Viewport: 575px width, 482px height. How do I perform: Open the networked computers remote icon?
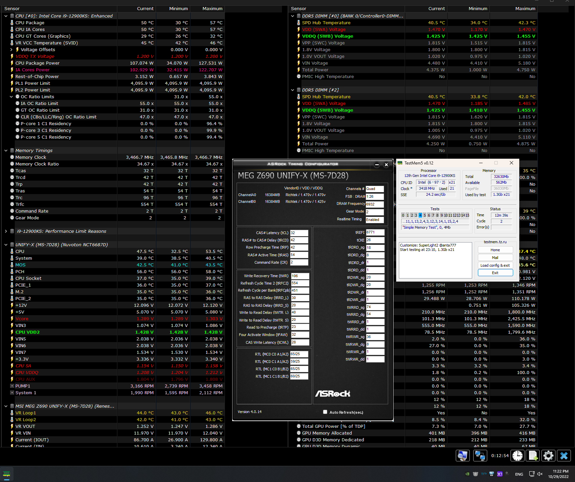coord(480,456)
